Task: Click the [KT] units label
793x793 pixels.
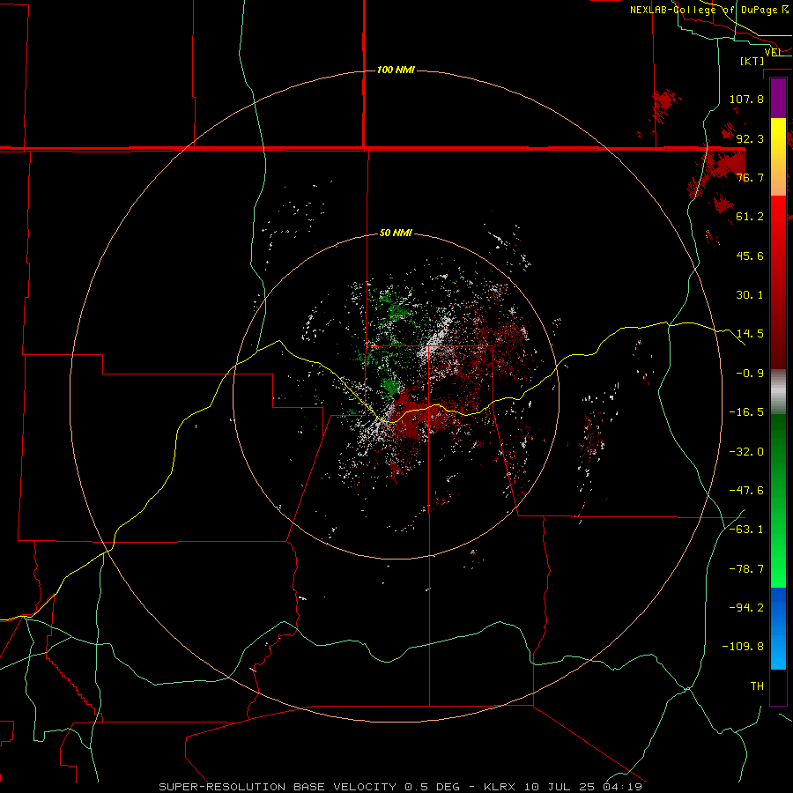Action: pyautogui.click(x=752, y=61)
